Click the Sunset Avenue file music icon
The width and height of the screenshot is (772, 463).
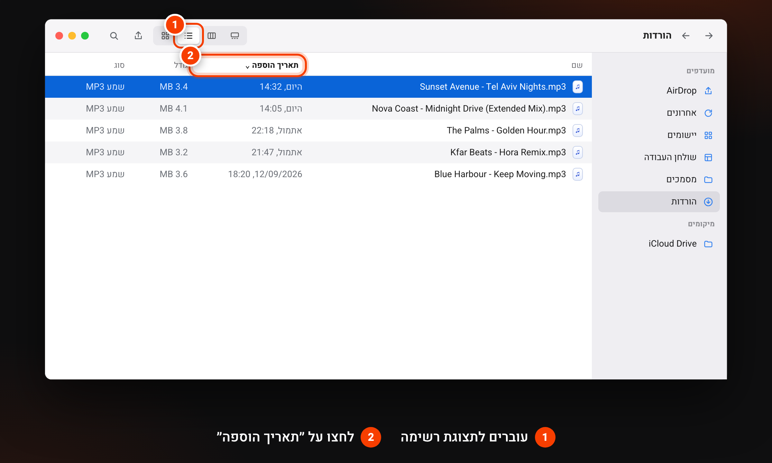[x=578, y=87]
